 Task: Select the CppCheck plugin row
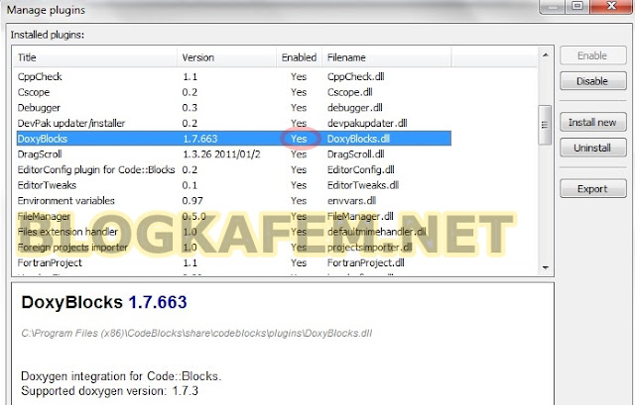click(234, 77)
